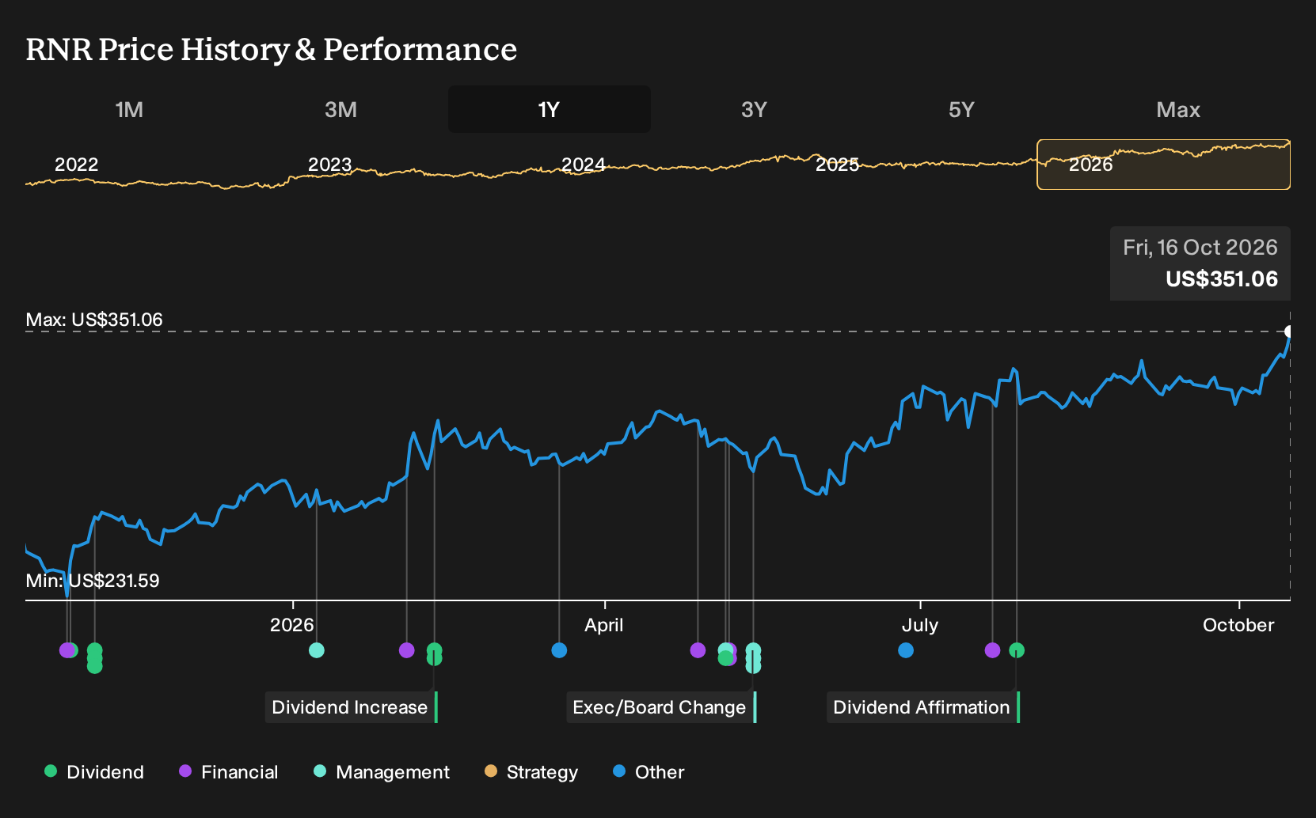Image resolution: width=1316 pixels, height=818 pixels.
Task: Toggle the Strategy legend filter
Action: coord(531,771)
